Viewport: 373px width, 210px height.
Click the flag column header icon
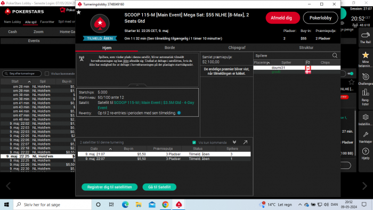pos(307,62)
